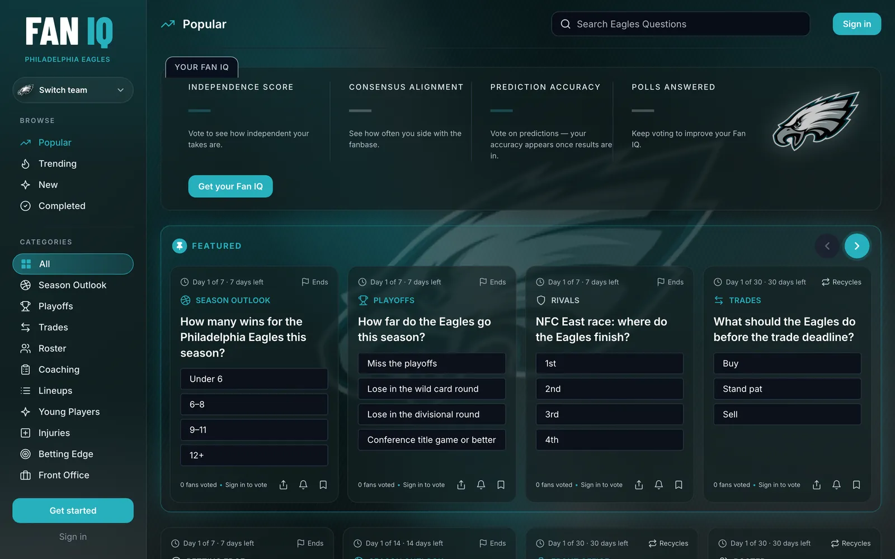
Task: Bookmark the trade deadline poll
Action: (856, 485)
